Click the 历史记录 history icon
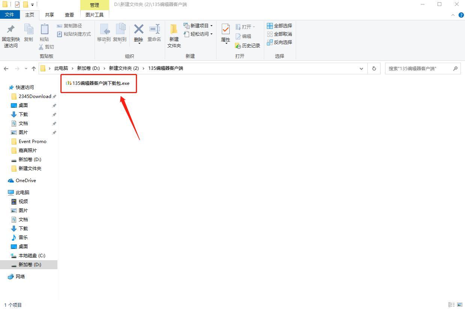The width and height of the screenshot is (465, 309). tap(238, 45)
